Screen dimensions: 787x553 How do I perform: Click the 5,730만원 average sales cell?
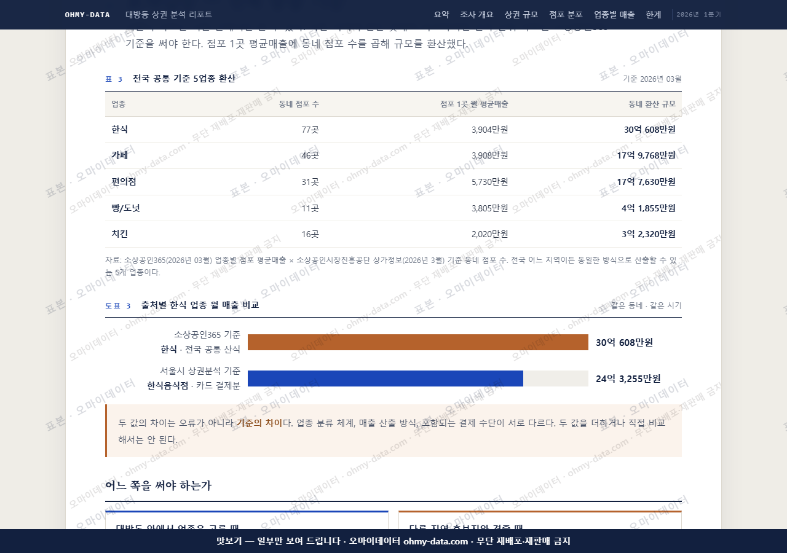coord(490,182)
